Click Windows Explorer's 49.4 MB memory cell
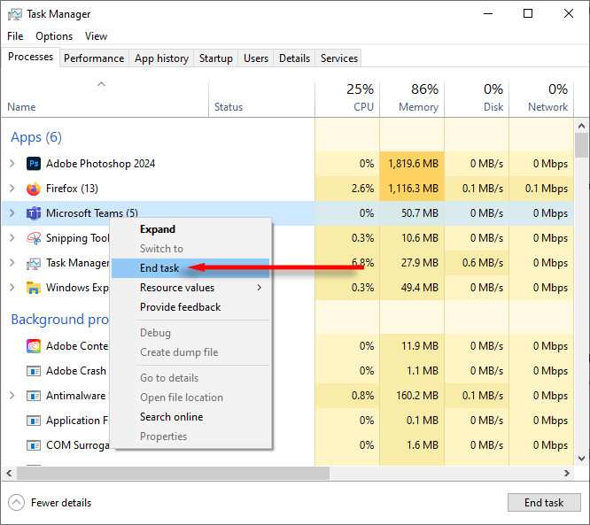The height and width of the screenshot is (525, 590). pos(412,288)
